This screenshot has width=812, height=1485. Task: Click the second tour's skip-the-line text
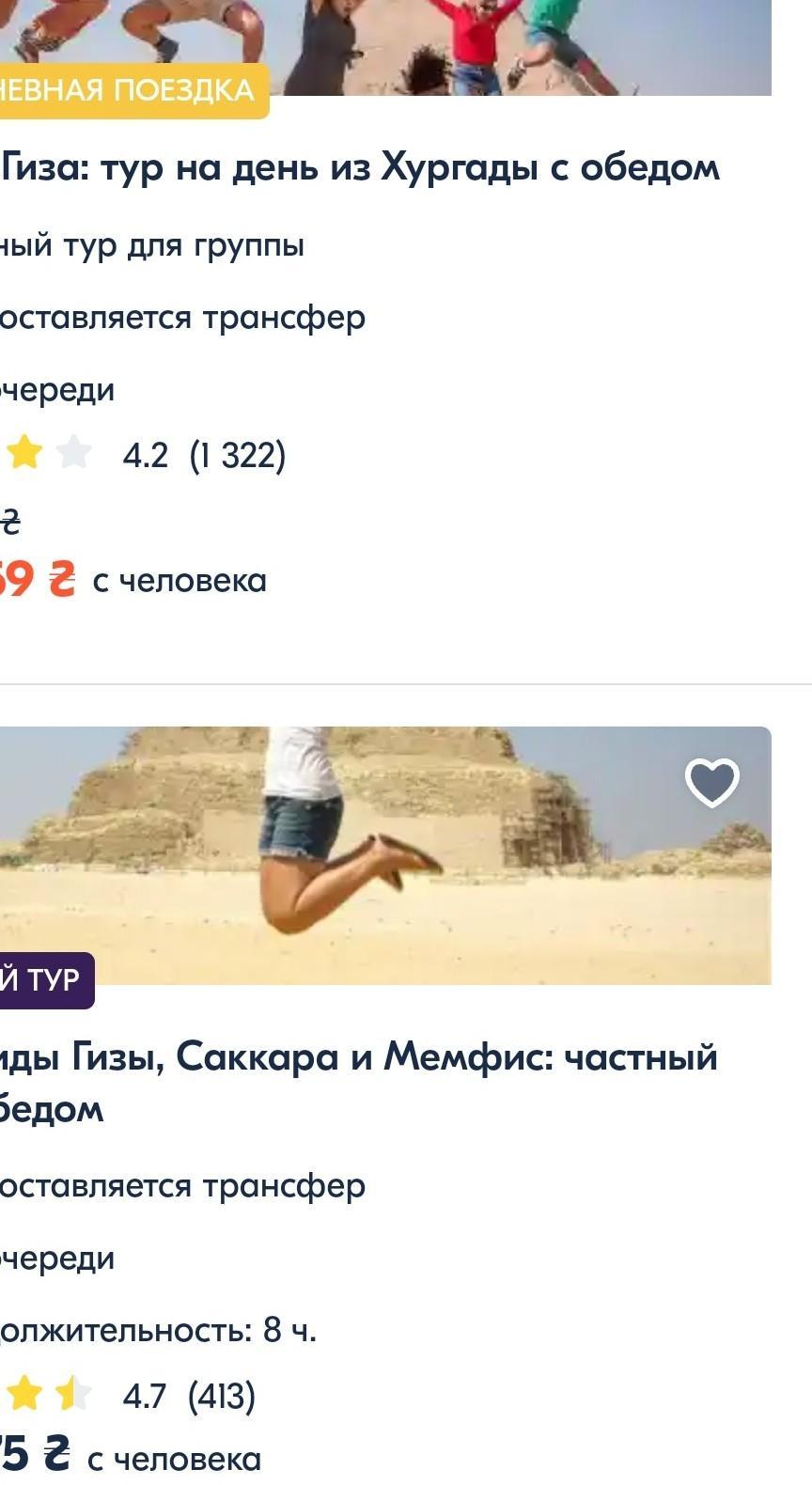click(57, 1258)
